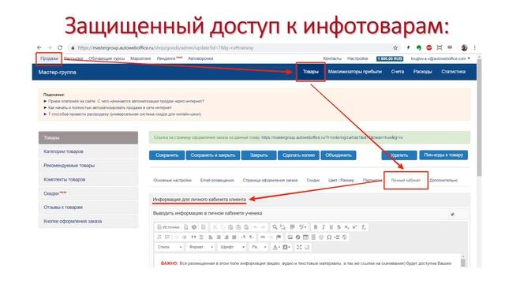Switch to the Email оповещения tab
The height and width of the screenshot is (284, 505).
pyautogui.click(x=217, y=181)
